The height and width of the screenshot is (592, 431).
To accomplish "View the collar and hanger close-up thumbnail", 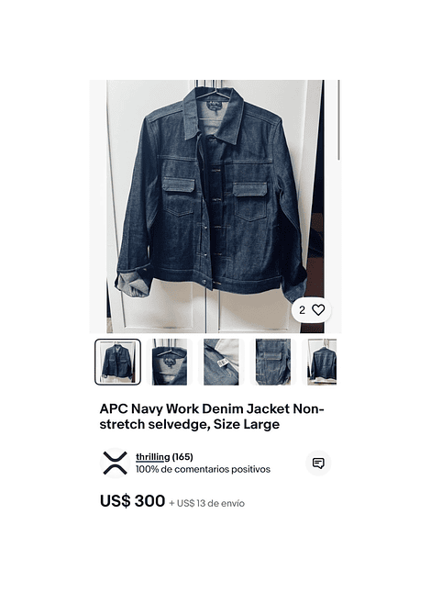I will point(170,362).
